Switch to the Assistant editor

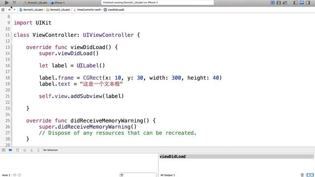coord(279,2)
